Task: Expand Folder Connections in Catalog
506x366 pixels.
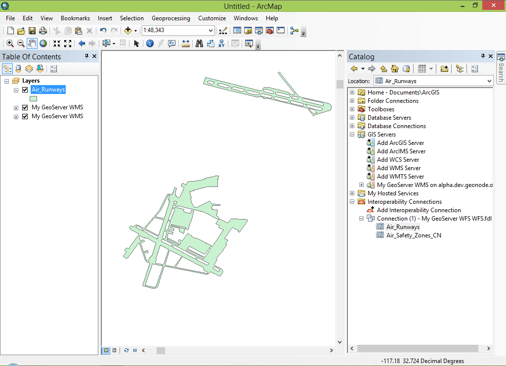Action: pos(352,101)
